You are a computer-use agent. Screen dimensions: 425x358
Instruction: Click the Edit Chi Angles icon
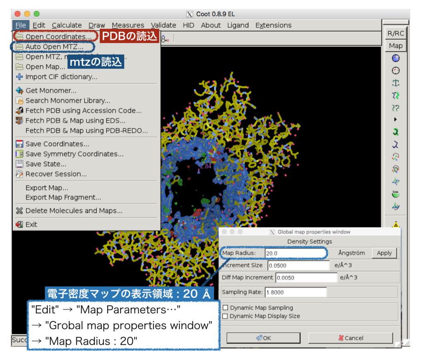(396, 157)
